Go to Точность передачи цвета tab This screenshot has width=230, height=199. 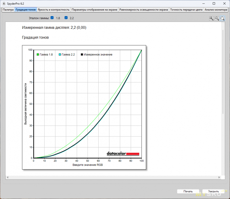pyautogui.click(x=186, y=10)
